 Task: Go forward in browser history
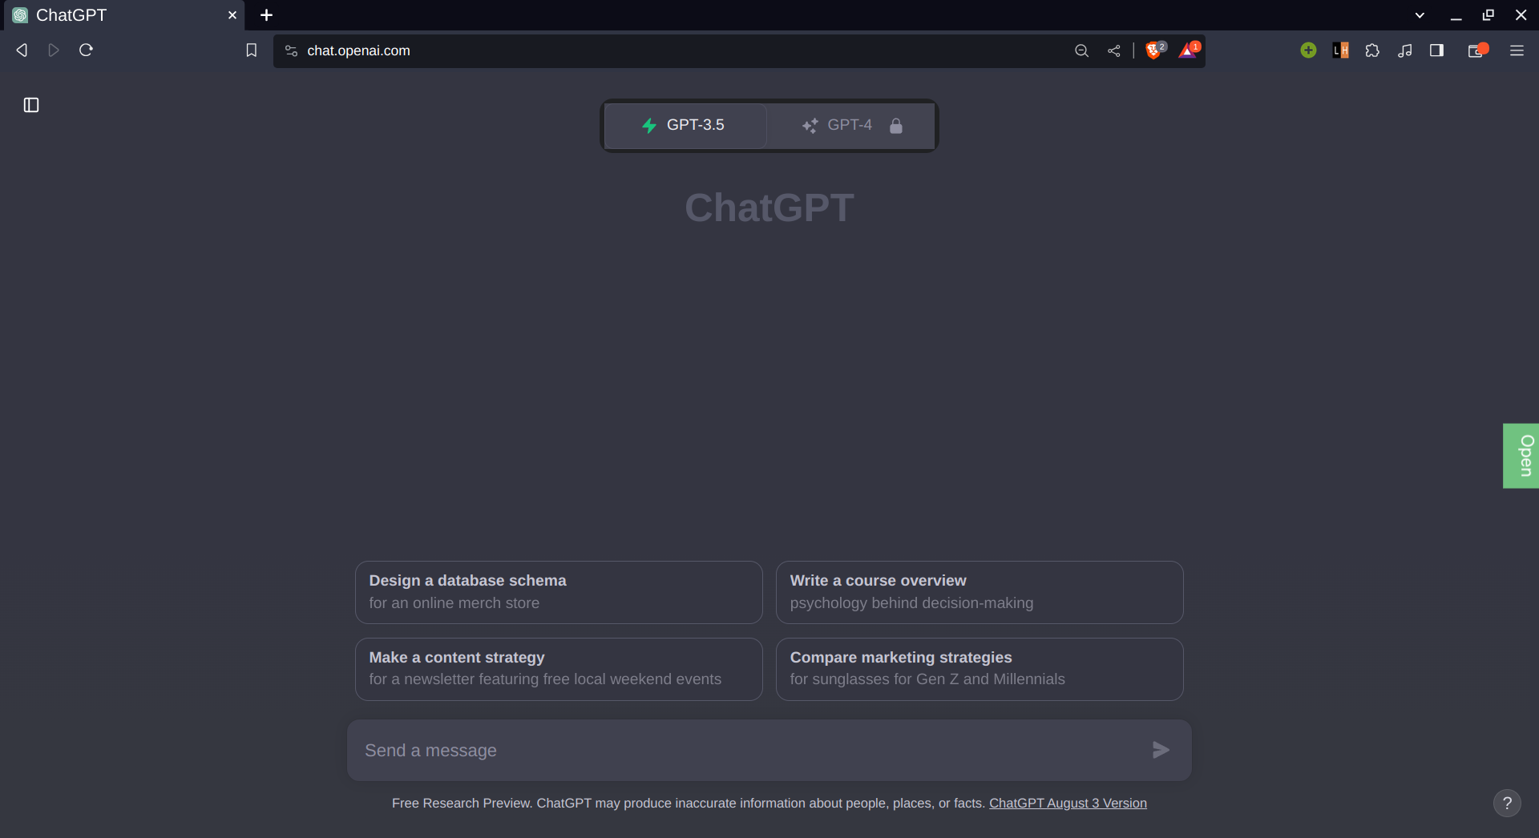pyautogui.click(x=54, y=50)
